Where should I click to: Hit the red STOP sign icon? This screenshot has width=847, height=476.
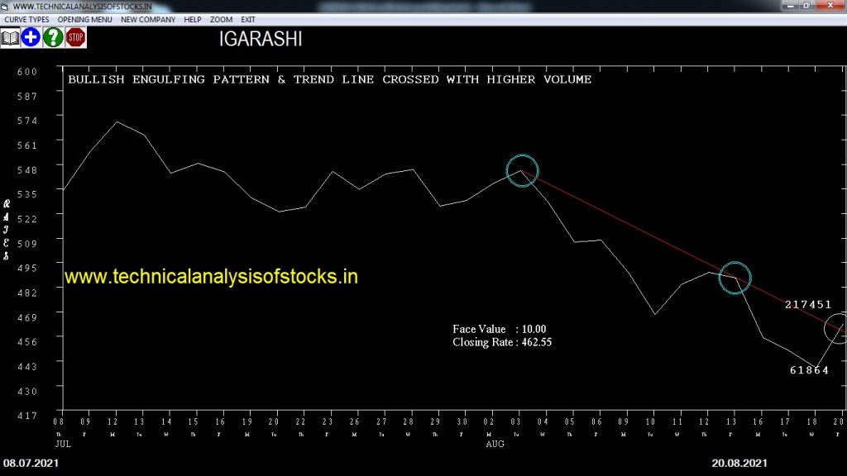click(x=75, y=37)
